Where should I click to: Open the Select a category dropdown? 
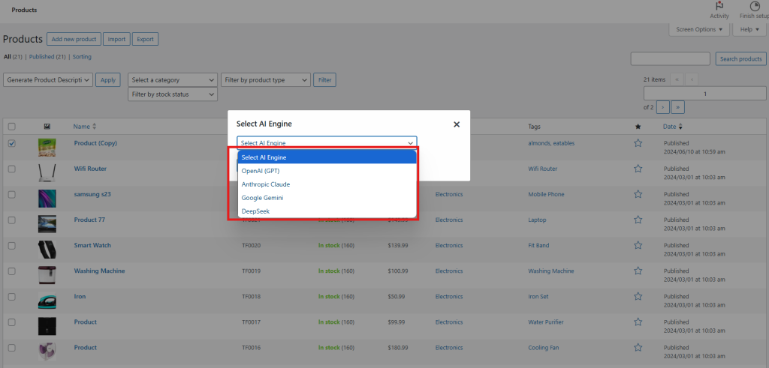click(173, 79)
